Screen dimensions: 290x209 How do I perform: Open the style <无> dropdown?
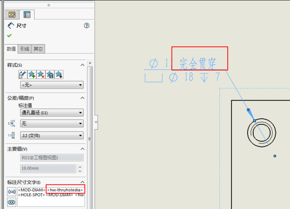pos(52,85)
